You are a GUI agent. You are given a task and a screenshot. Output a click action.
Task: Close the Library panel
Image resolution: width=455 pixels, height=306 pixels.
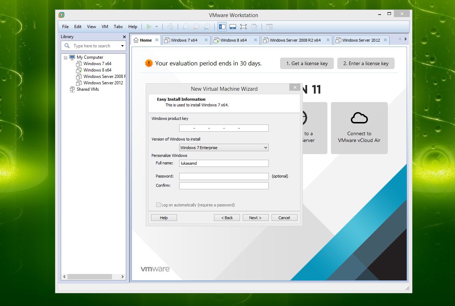124,37
